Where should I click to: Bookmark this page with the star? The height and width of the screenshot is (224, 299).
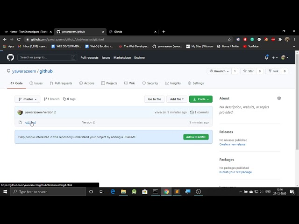click(x=229, y=39)
